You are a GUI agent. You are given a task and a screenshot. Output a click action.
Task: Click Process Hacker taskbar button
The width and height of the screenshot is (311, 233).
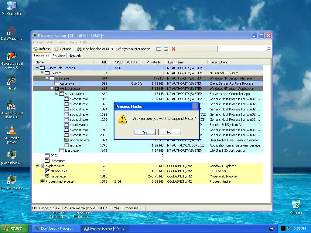tap(105, 229)
